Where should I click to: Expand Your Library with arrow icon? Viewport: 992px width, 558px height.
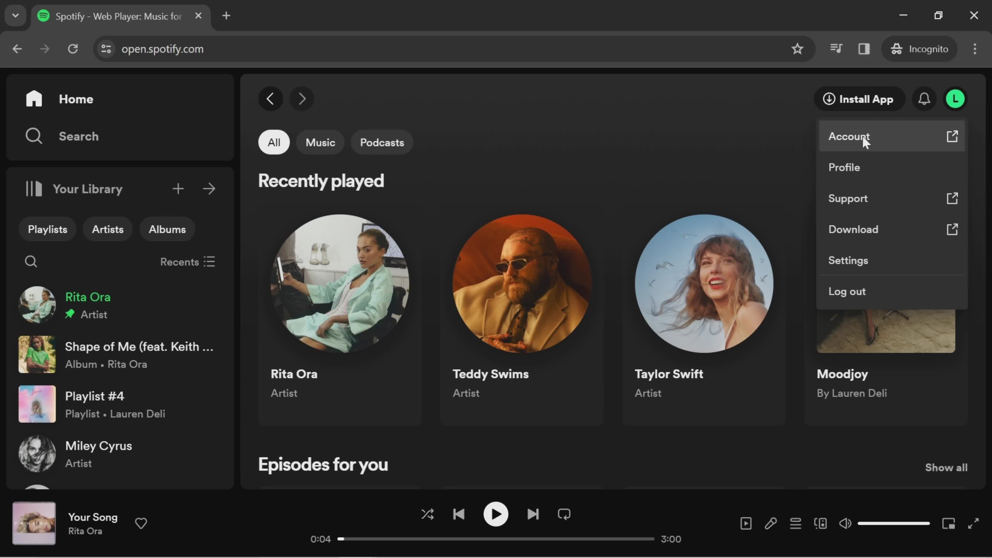(209, 189)
